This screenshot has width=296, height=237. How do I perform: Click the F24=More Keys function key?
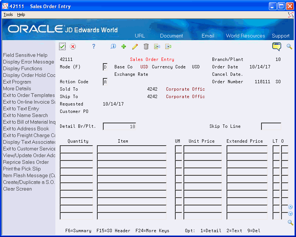pos(152,231)
